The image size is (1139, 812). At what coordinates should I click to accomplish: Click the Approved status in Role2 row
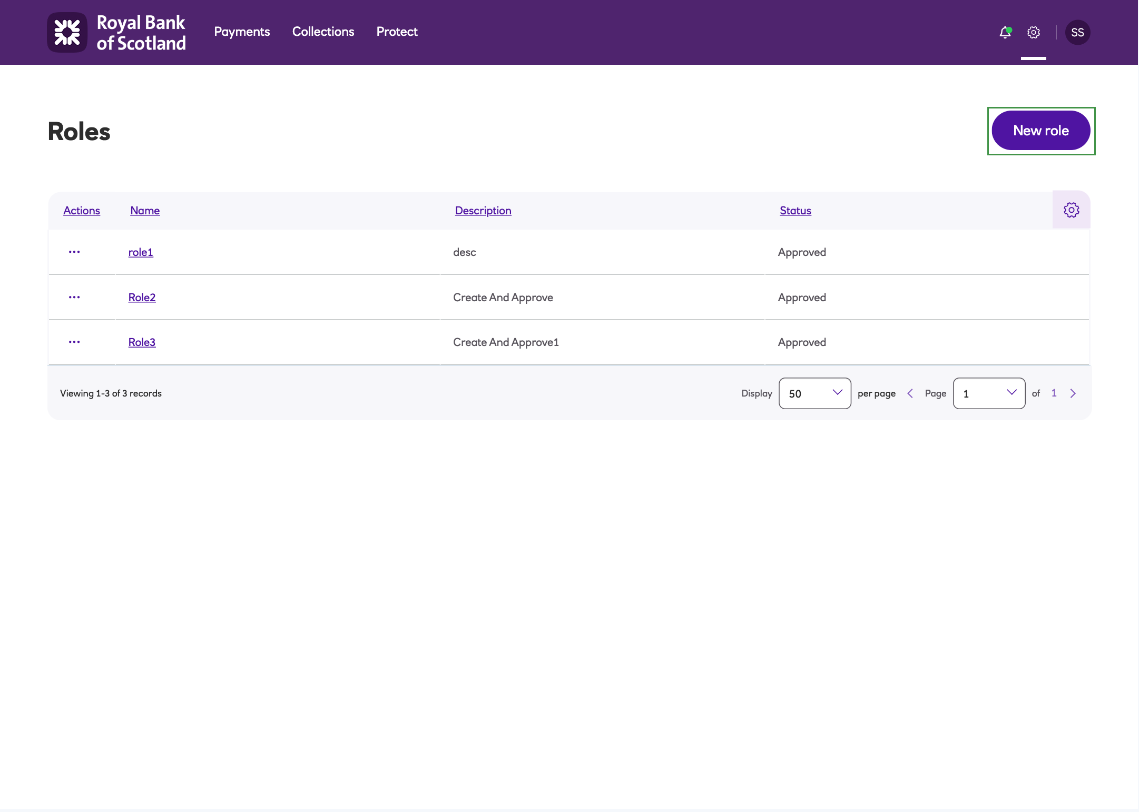802,298
